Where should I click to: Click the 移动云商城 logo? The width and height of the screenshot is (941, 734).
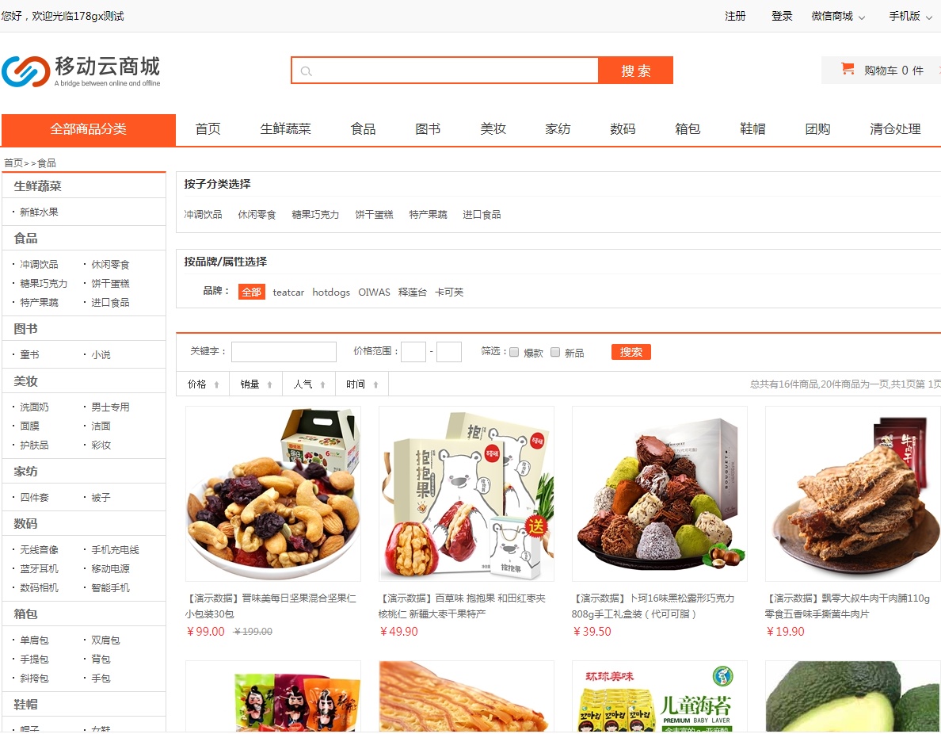pyautogui.click(x=82, y=71)
